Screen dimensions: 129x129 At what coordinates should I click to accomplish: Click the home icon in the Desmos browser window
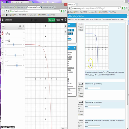pyautogui.click(x=8, y=11)
